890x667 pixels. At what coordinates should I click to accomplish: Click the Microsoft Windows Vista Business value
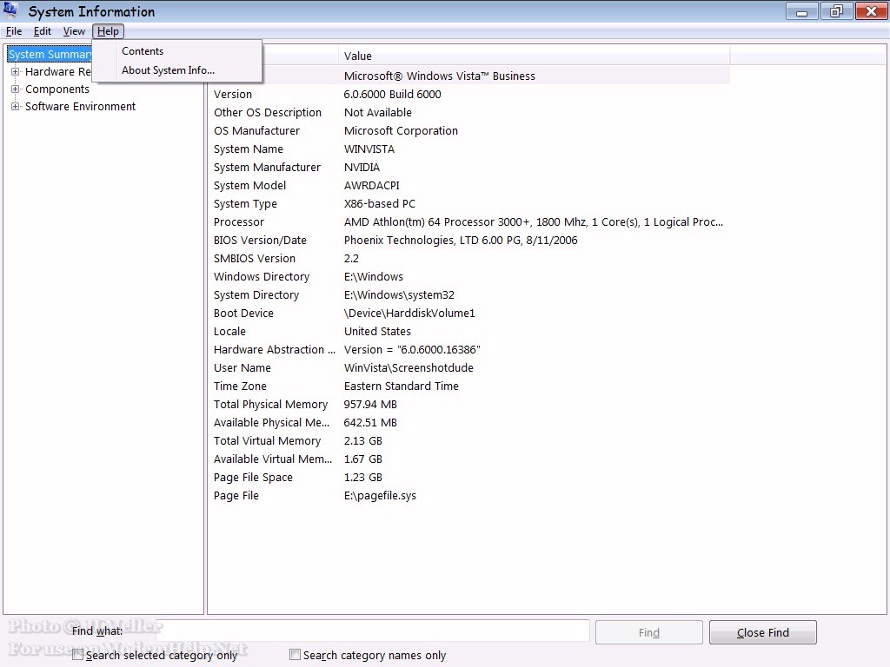point(439,76)
